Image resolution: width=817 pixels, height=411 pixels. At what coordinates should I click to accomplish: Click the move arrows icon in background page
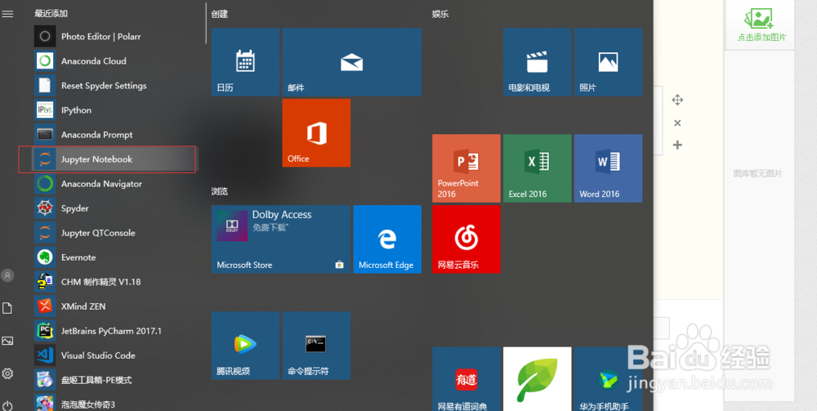coord(677,100)
